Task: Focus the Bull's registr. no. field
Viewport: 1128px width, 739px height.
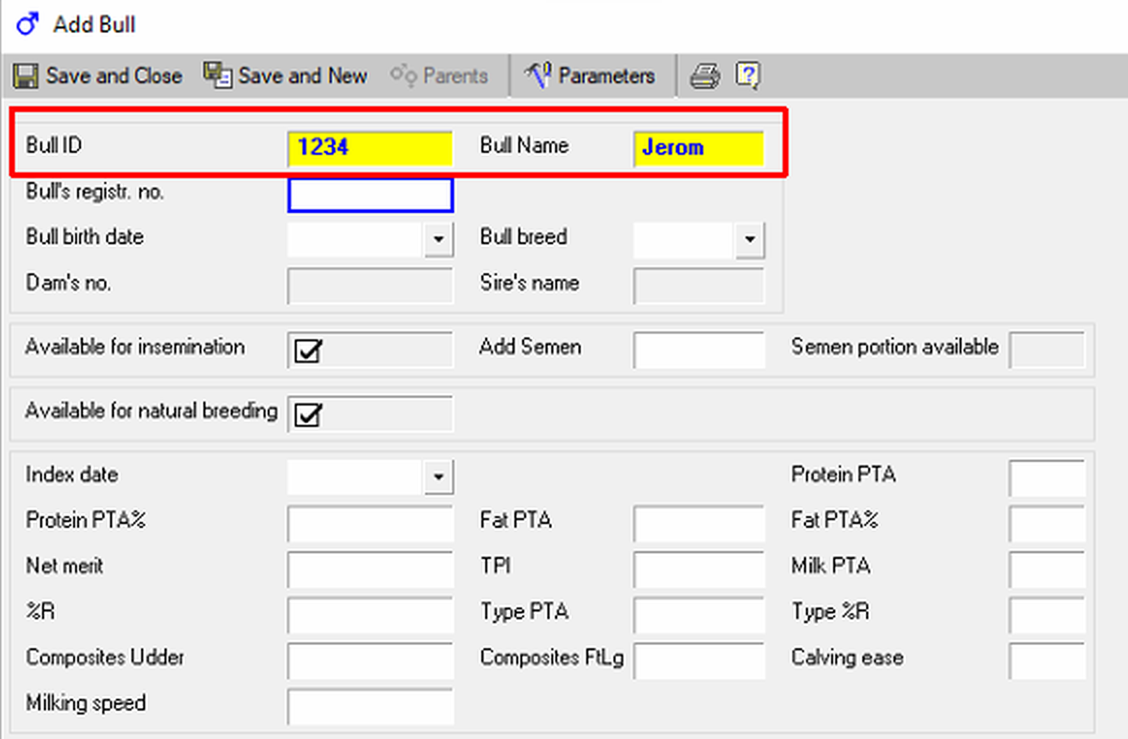Action: 370,195
